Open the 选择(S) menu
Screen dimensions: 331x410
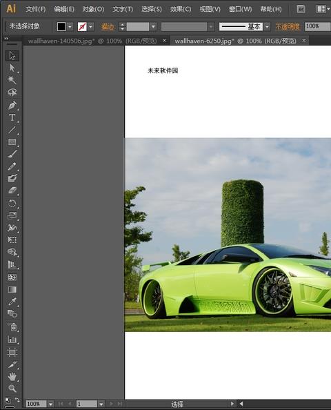click(x=152, y=10)
